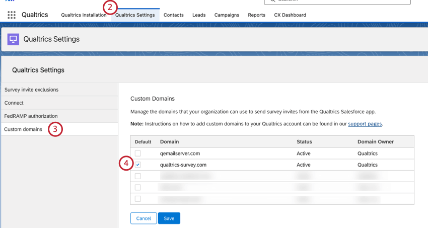Select Survey invite exclusions in sidebar
This screenshot has width=428, height=228.
click(x=31, y=90)
